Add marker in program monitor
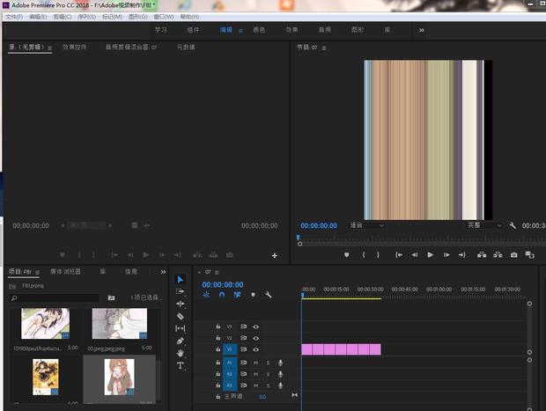Screen dimensions: 546x411 coord(346,255)
